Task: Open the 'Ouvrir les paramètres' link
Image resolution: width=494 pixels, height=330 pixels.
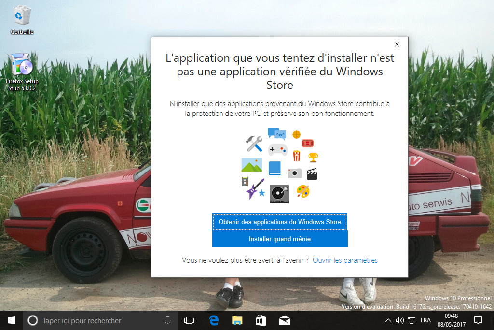Action: click(345, 260)
